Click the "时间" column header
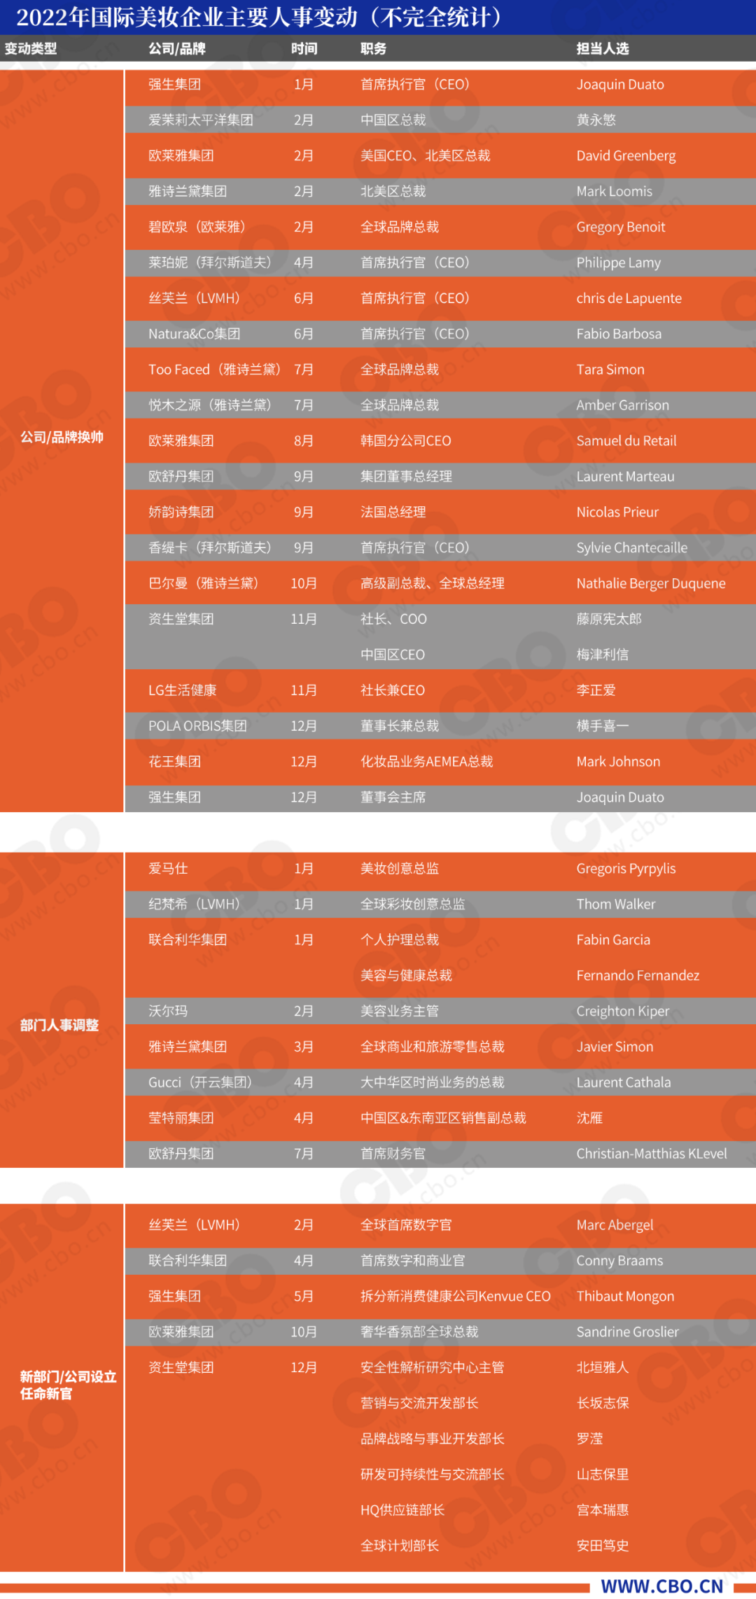Image resolution: width=756 pixels, height=1599 pixels. click(304, 48)
